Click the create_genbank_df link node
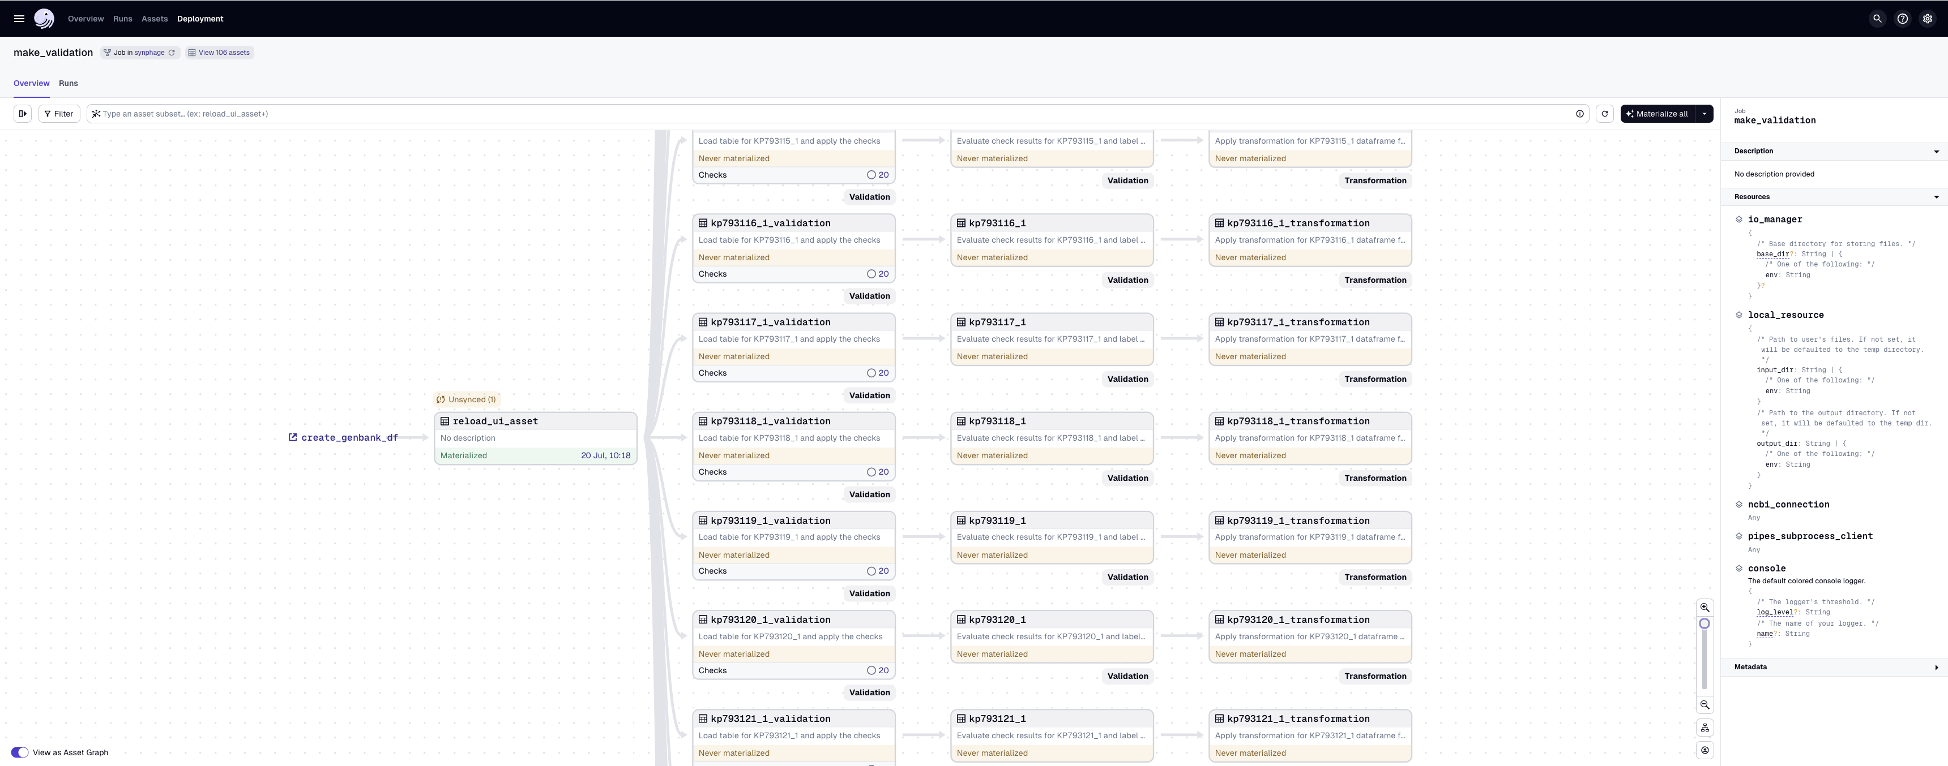The width and height of the screenshot is (1948, 766). coord(348,437)
